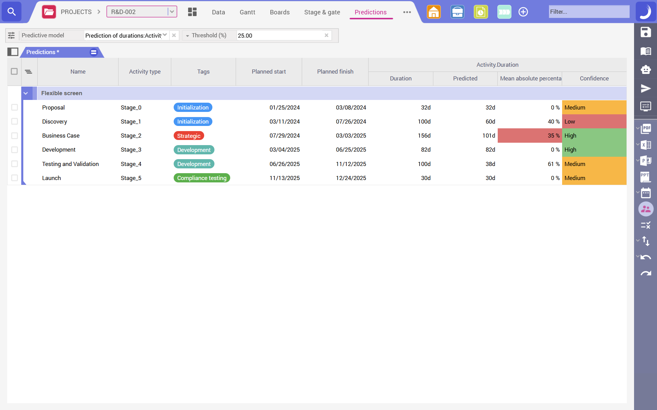Select the Predictions tab
This screenshot has width=657, height=410.
coord(371,12)
